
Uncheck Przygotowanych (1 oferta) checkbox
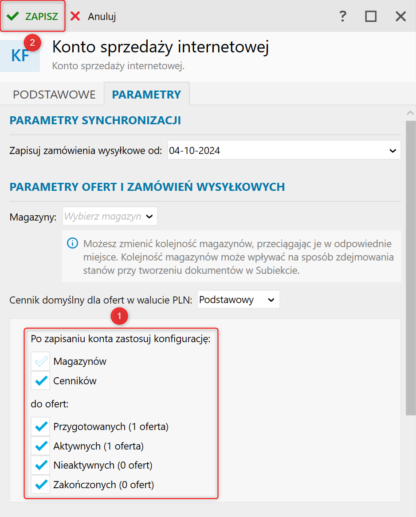[41, 427]
